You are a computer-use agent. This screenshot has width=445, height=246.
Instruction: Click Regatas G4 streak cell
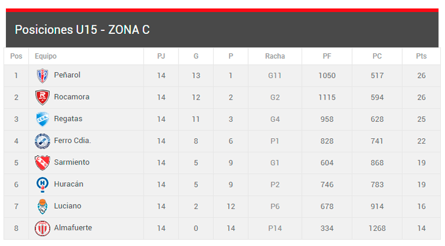(275, 119)
